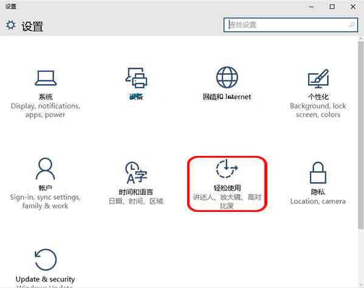The image size is (364, 288).
Task: Open the Update & security refresh icon
Action: click(46, 259)
